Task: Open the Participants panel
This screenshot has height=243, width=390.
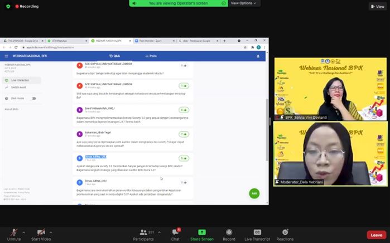Action: 143,234
